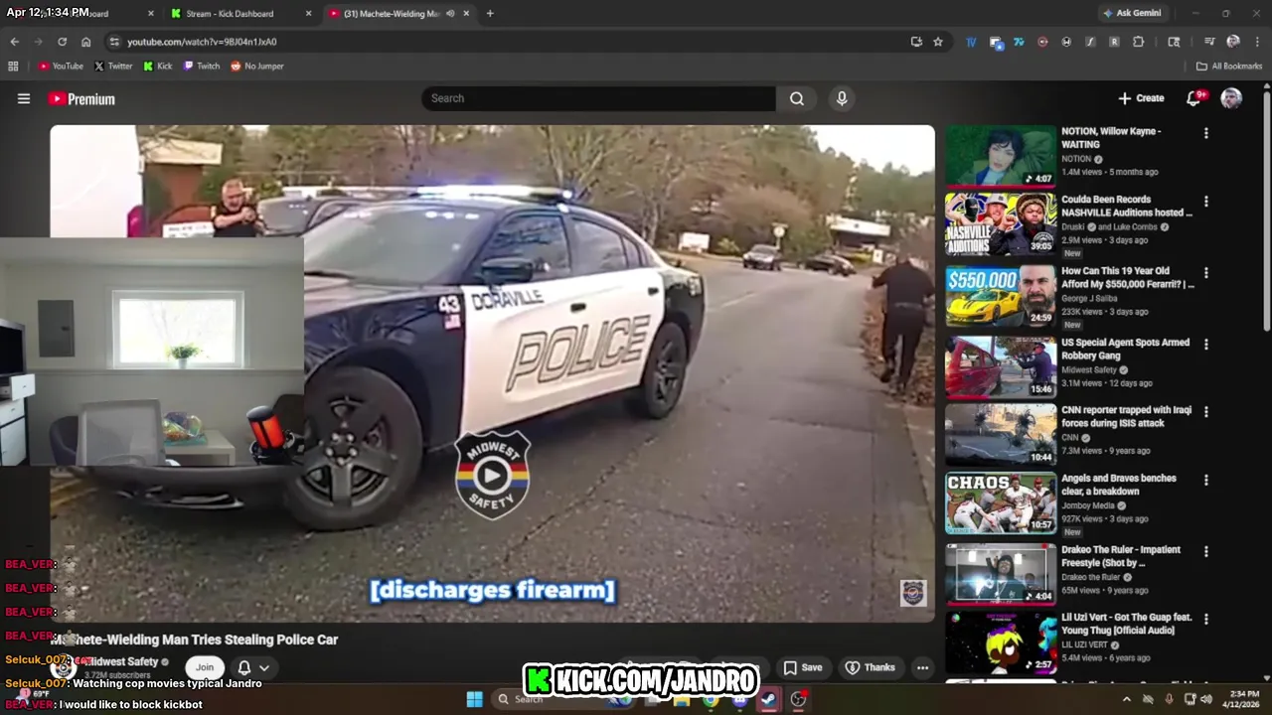Open the YouTube account avatar menu
This screenshot has height=715, width=1272.
click(x=1231, y=98)
